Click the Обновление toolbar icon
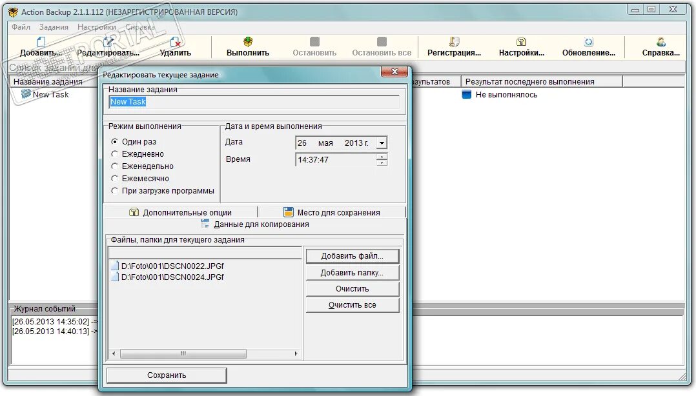The image size is (696, 396). tap(589, 42)
